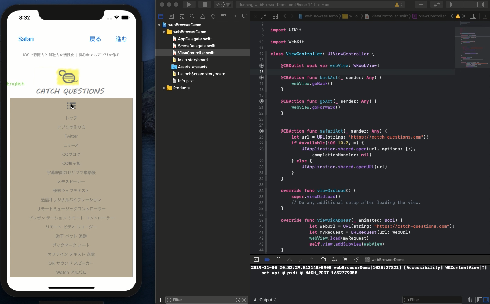Clear the console with trash icon
The image size is (490, 304).
coord(470,300)
